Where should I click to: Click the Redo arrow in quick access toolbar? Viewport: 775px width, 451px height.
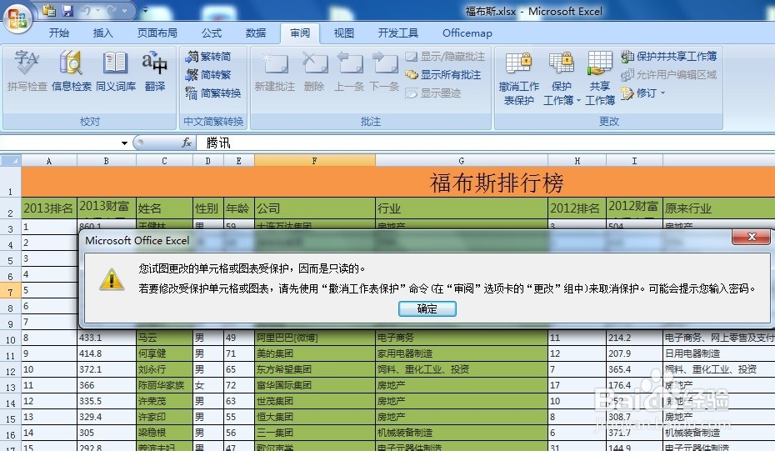coord(112,10)
